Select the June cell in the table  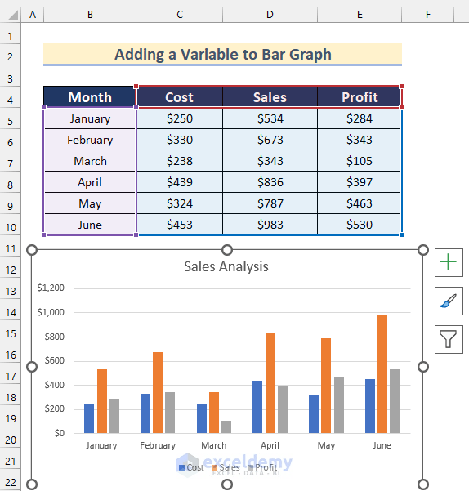point(90,225)
